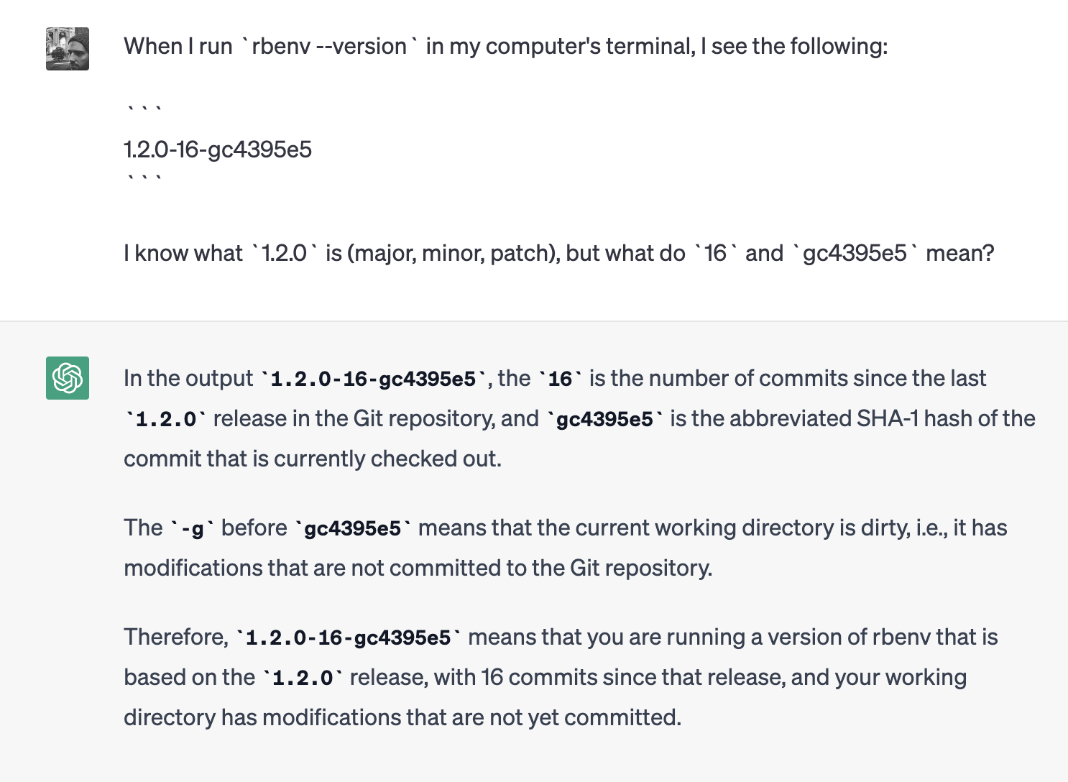Click `gc4395e5` in the user's question line

coord(855,253)
